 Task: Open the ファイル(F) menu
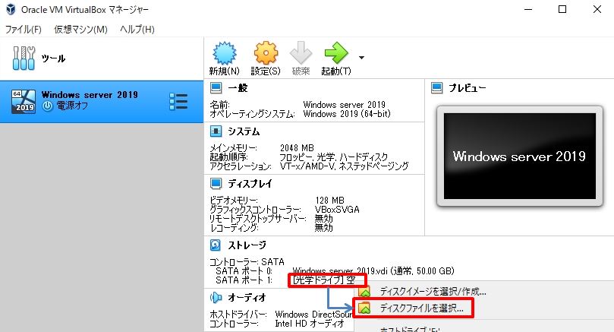pos(24,30)
